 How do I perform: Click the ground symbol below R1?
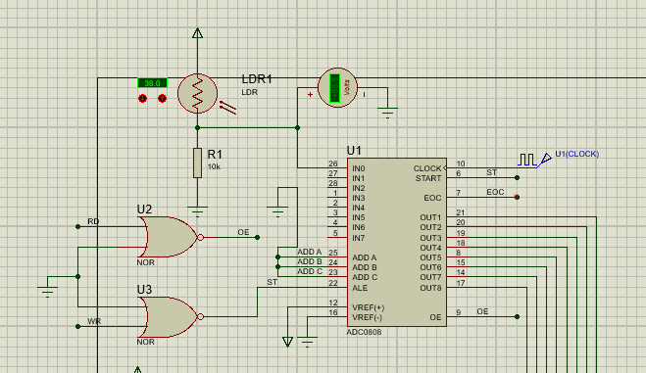pos(197,210)
